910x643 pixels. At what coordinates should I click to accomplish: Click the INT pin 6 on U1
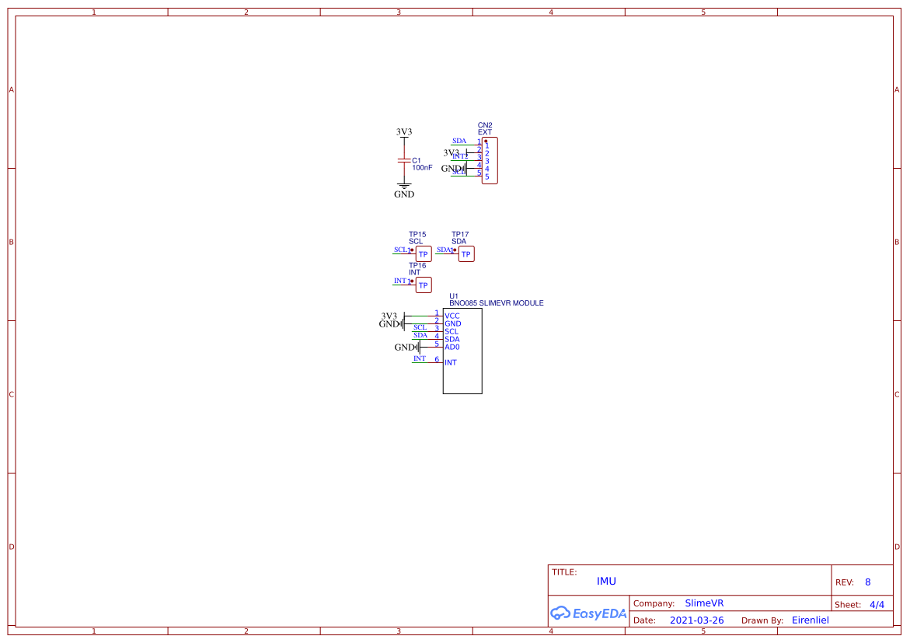[x=450, y=362]
